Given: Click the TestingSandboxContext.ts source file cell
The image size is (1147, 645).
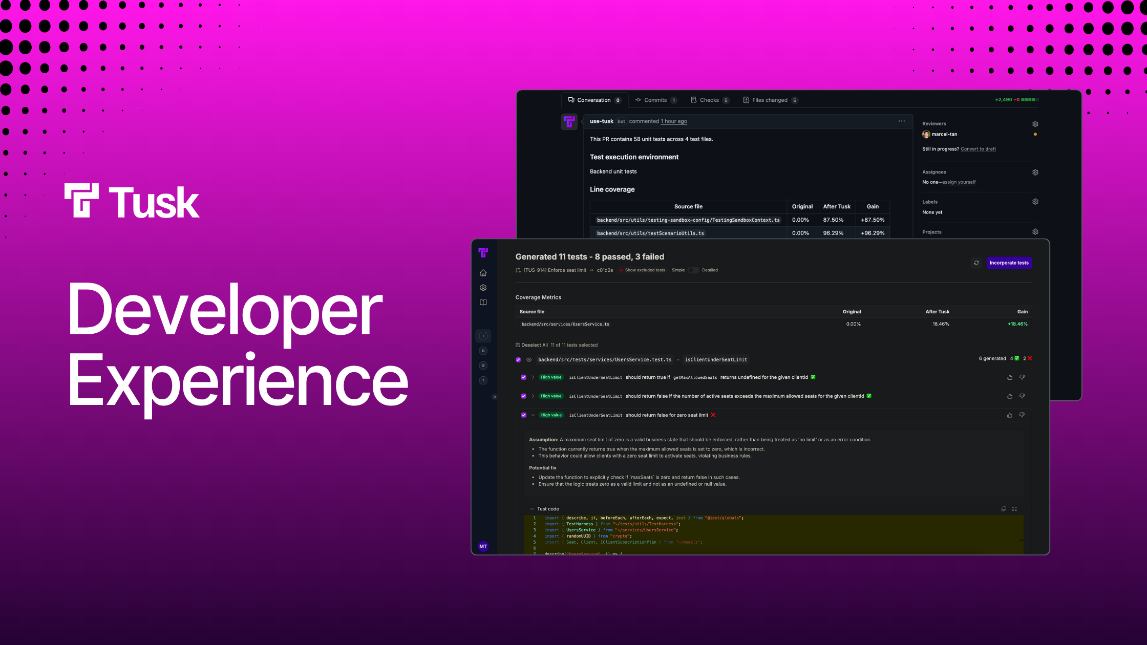Looking at the screenshot, I should click(x=688, y=220).
